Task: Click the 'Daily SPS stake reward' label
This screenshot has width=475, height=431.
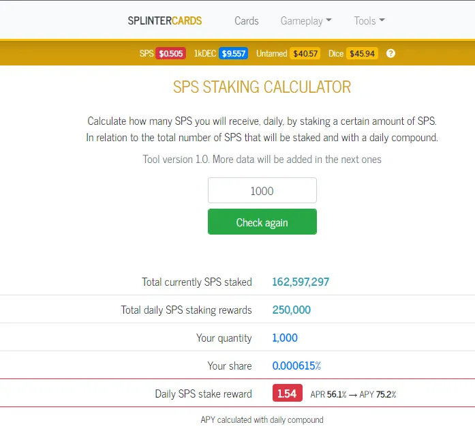Action: pyautogui.click(x=203, y=393)
